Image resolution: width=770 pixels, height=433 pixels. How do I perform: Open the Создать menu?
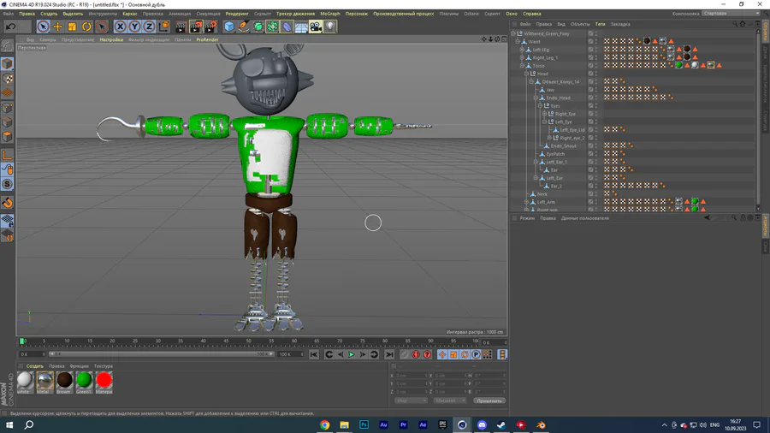[49, 14]
